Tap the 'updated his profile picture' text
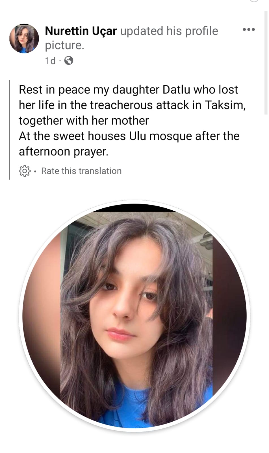This screenshot has width=269, height=453. [x=131, y=38]
